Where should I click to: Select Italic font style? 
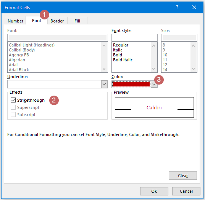pyautogui.click(x=118, y=50)
